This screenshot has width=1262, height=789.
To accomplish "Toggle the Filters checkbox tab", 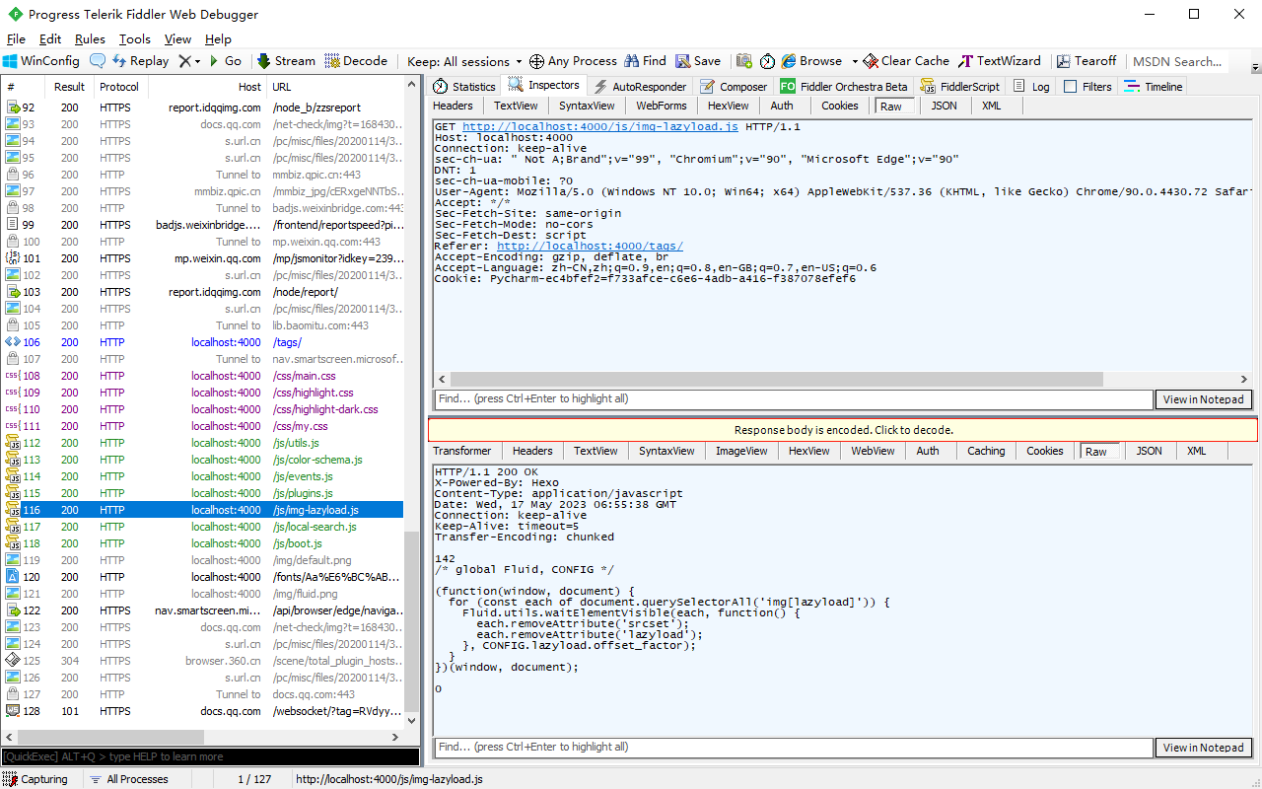I will pyautogui.click(x=1087, y=87).
